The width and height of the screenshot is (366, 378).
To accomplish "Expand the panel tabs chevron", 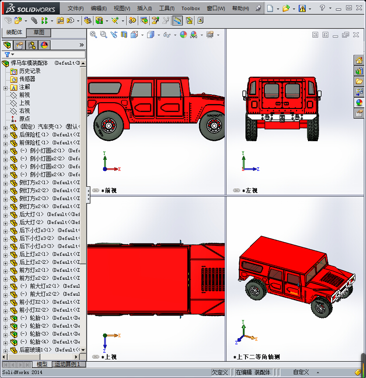I will point(82,45).
